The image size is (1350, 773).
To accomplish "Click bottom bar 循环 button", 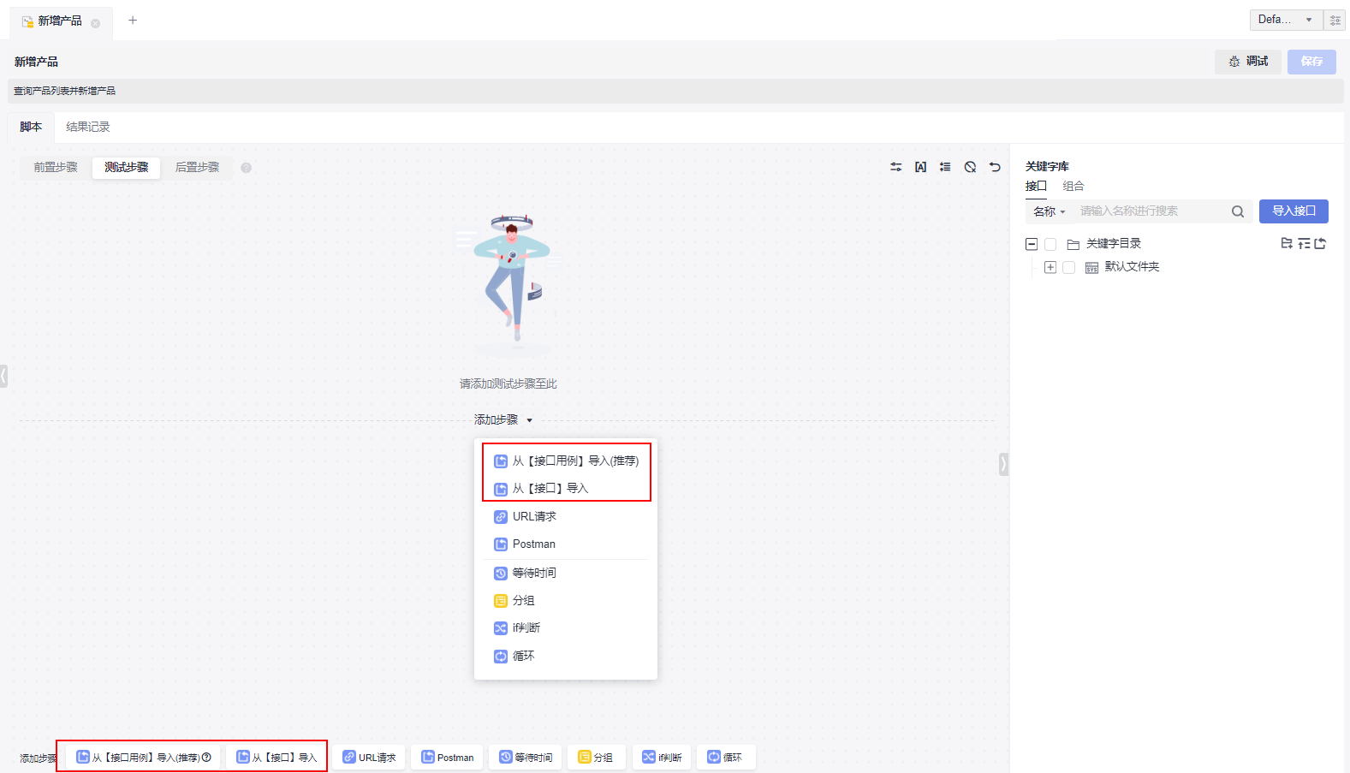I will click(x=726, y=758).
